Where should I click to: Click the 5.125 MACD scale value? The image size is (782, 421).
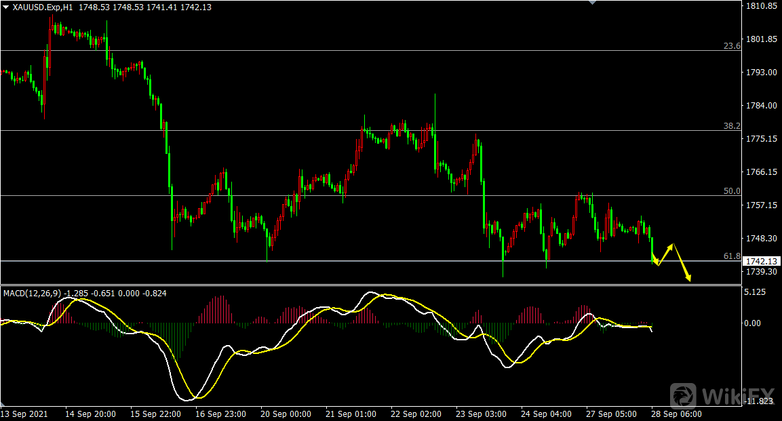click(756, 293)
